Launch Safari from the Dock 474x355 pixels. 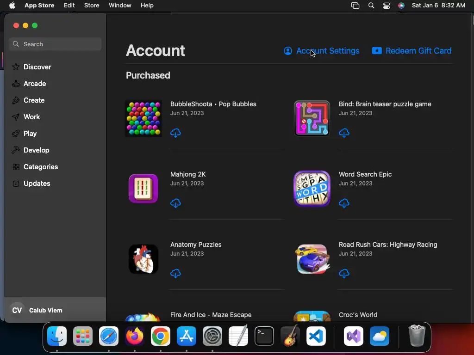point(109,336)
